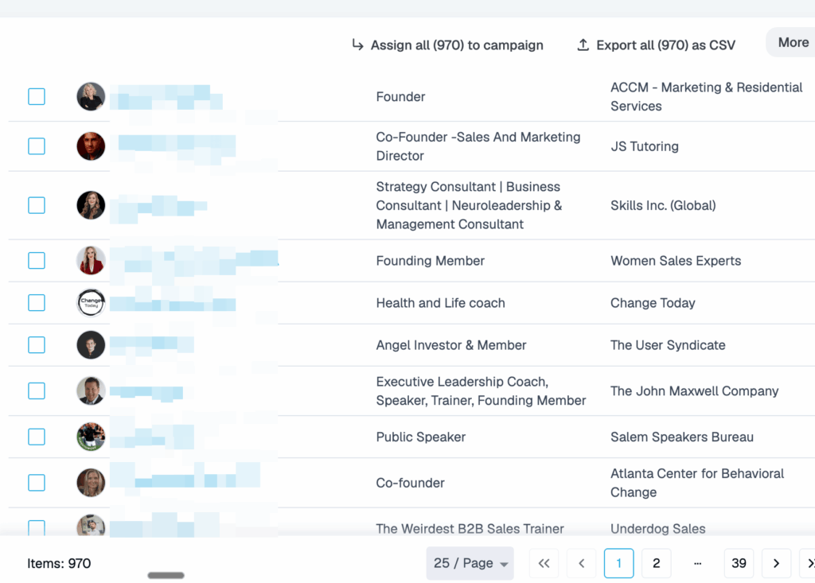Click the 'Change Today' company cell
This screenshot has width=815, height=583.
tap(653, 303)
